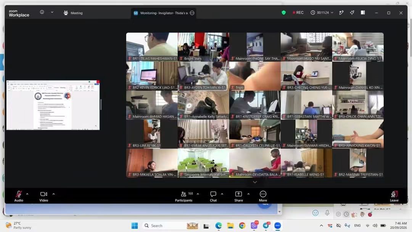This screenshot has height=232, width=412.
Task: Open the AI Companion sparkle icon
Action: click(352, 13)
